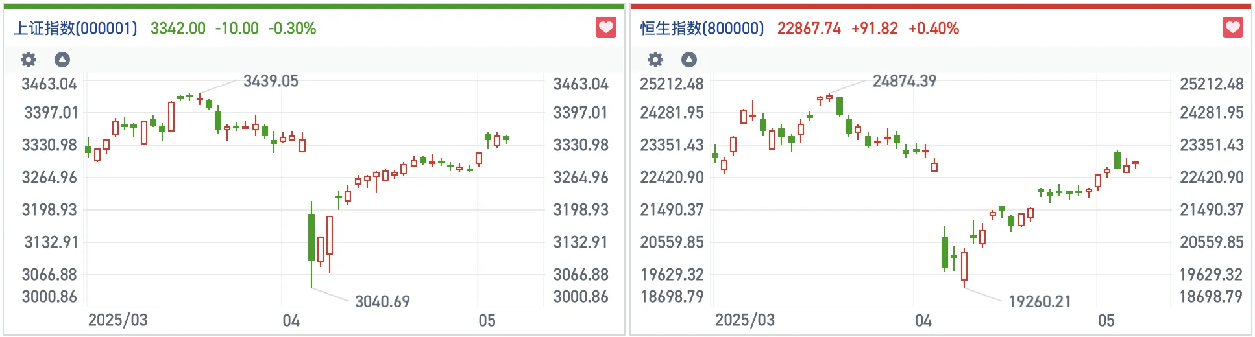Screen dimensions: 1255x337
Task: Select the -0.30% change percentage
Action: pyautogui.click(x=292, y=29)
